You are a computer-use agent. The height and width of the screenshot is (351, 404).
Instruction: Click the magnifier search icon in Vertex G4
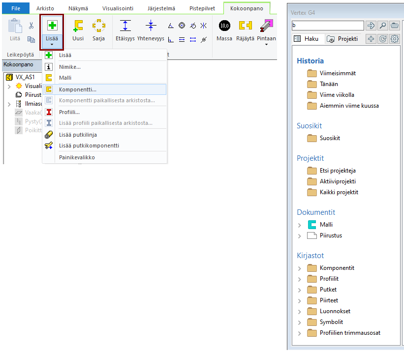coord(382,26)
